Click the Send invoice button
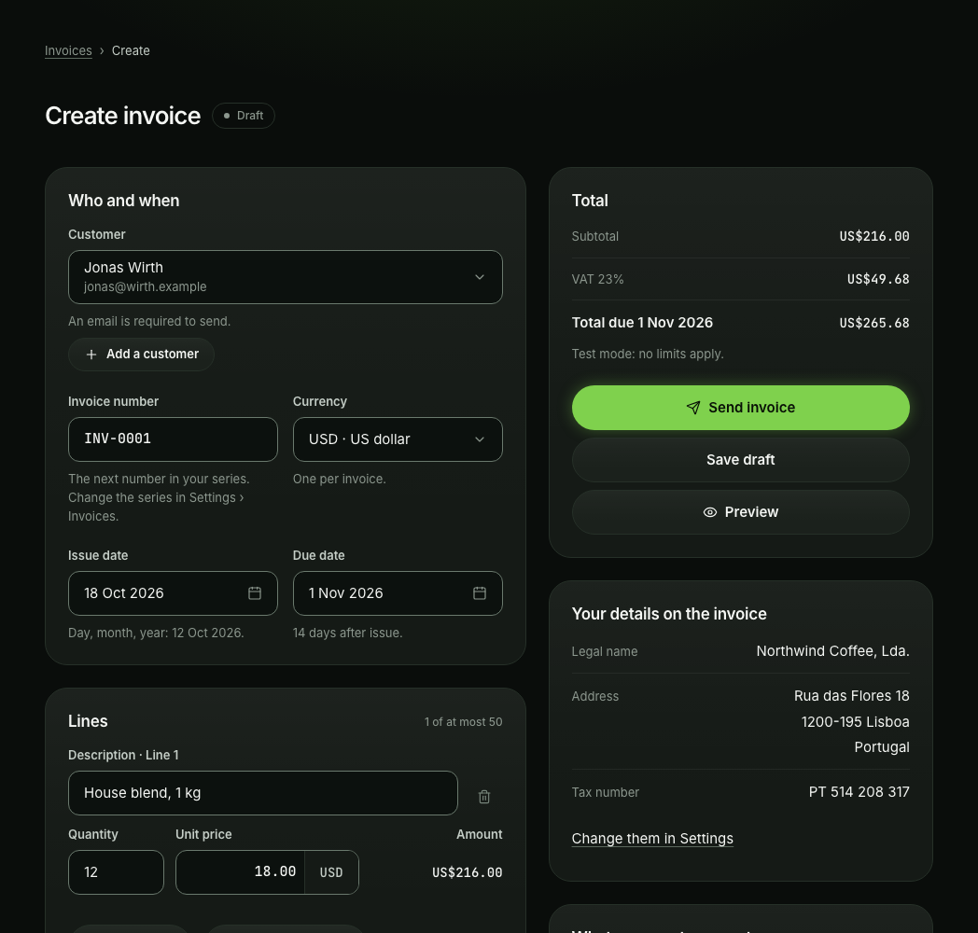 (740, 407)
